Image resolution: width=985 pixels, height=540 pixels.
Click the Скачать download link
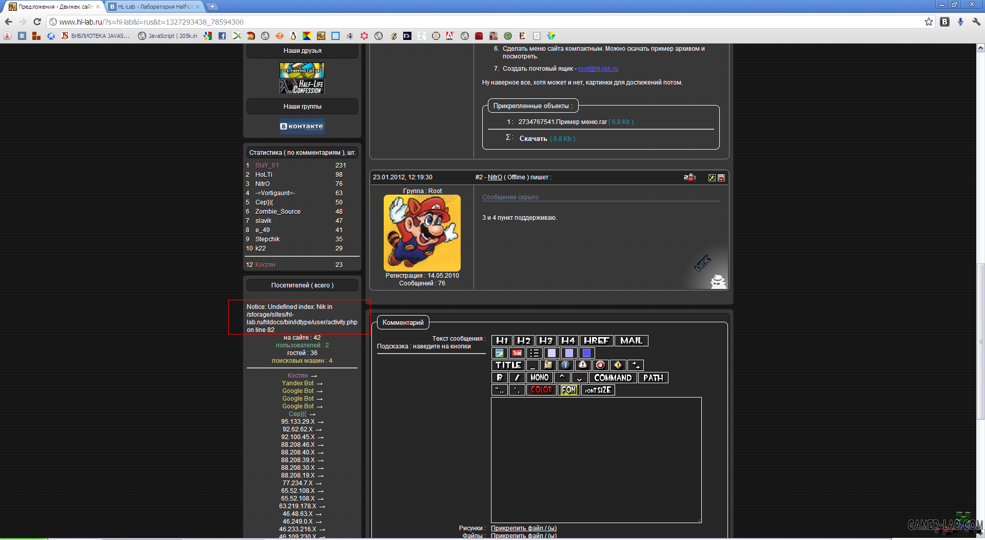pos(533,139)
